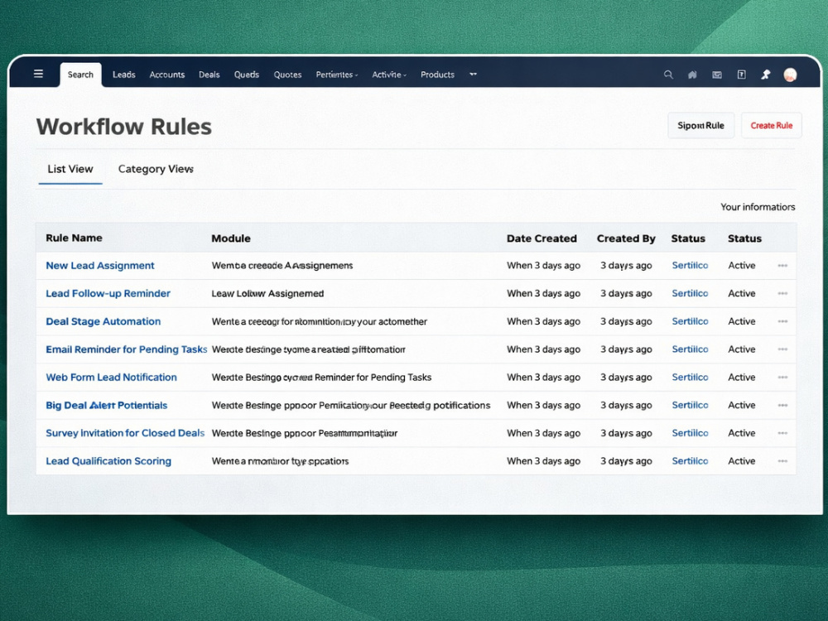Image resolution: width=828 pixels, height=621 pixels.
Task: Open more options for Survey Invitation row
Action: tap(782, 433)
